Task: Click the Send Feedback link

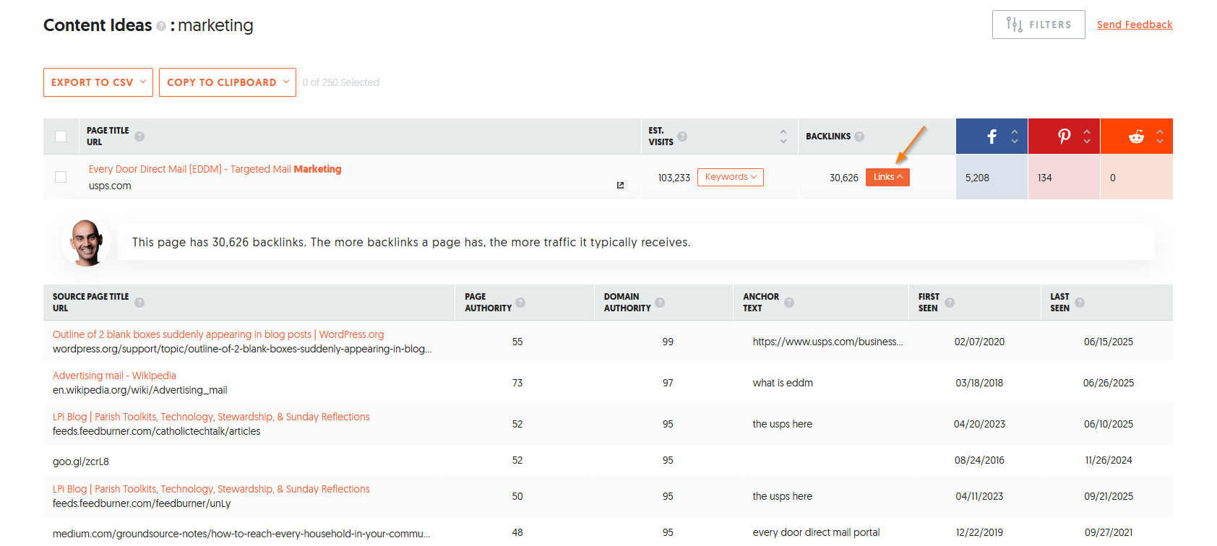Action: (x=1135, y=25)
